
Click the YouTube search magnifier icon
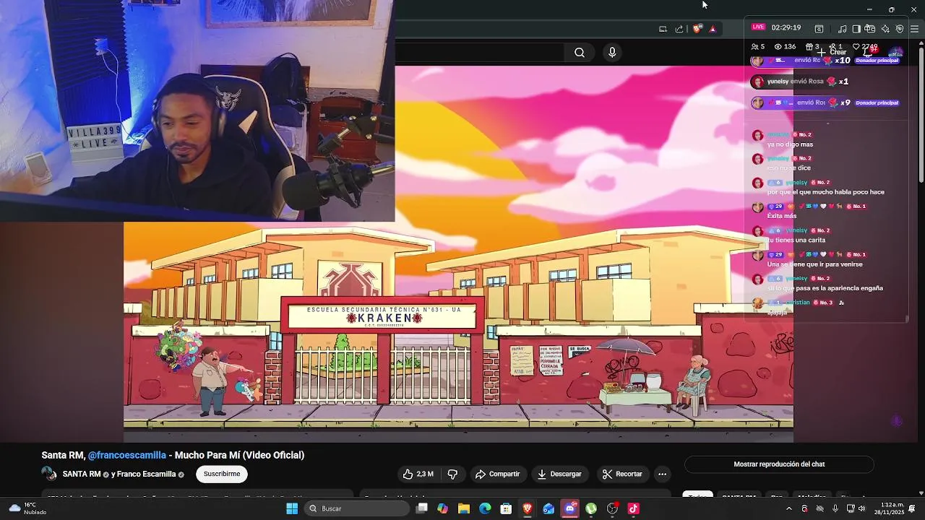point(580,52)
